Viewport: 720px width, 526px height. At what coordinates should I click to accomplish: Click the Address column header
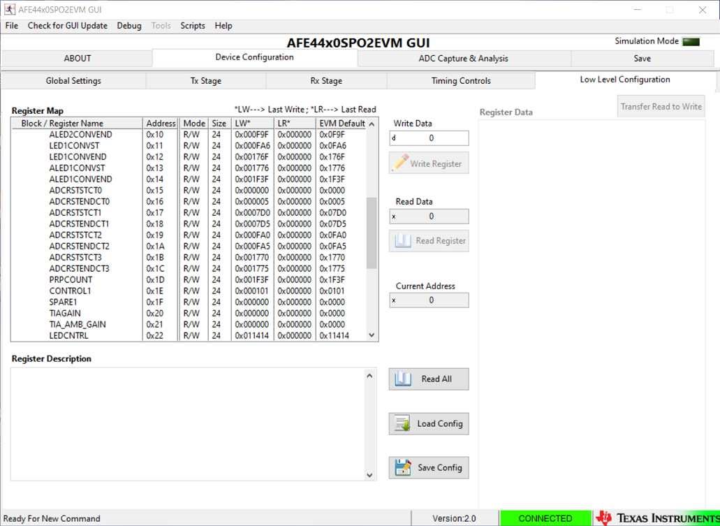point(161,124)
